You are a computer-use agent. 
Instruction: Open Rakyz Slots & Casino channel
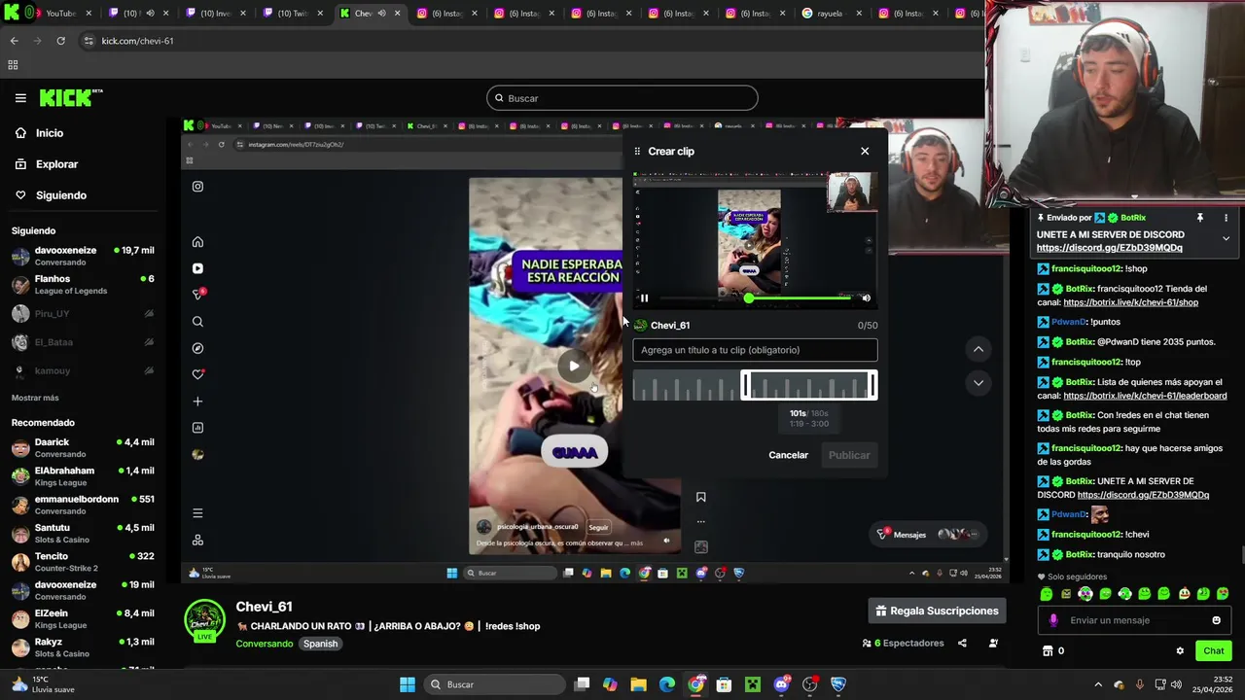(83, 647)
